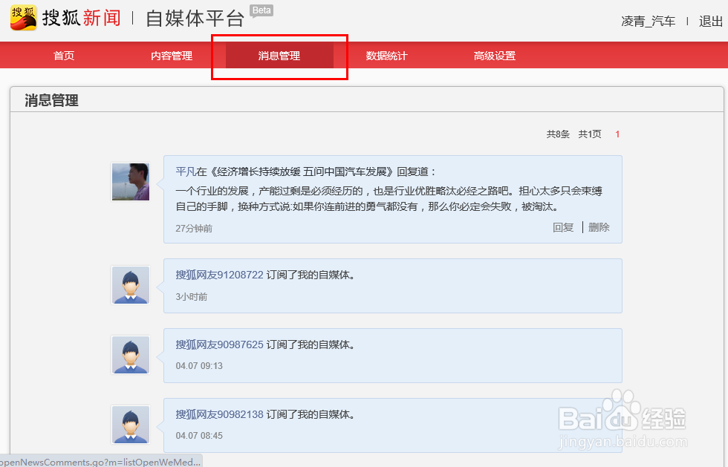The height and width of the screenshot is (467, 728).
Task: Click 平凡's profile avatar picture
Action: [x=131, y=181]
